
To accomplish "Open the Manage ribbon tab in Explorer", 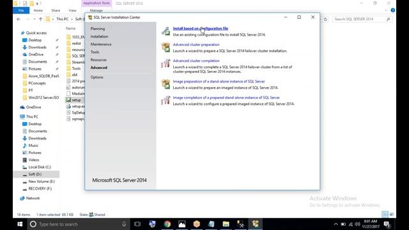I will point(96,10).
